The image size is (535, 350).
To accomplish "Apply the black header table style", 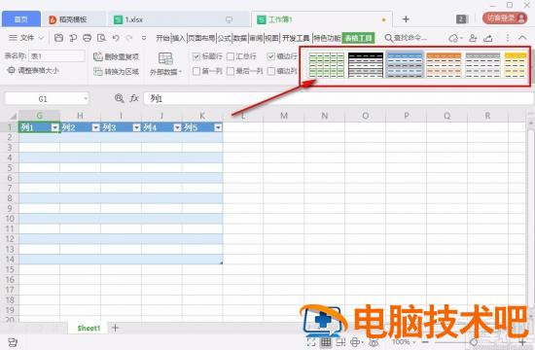I will pyautogui.click(x=366, y=65).
